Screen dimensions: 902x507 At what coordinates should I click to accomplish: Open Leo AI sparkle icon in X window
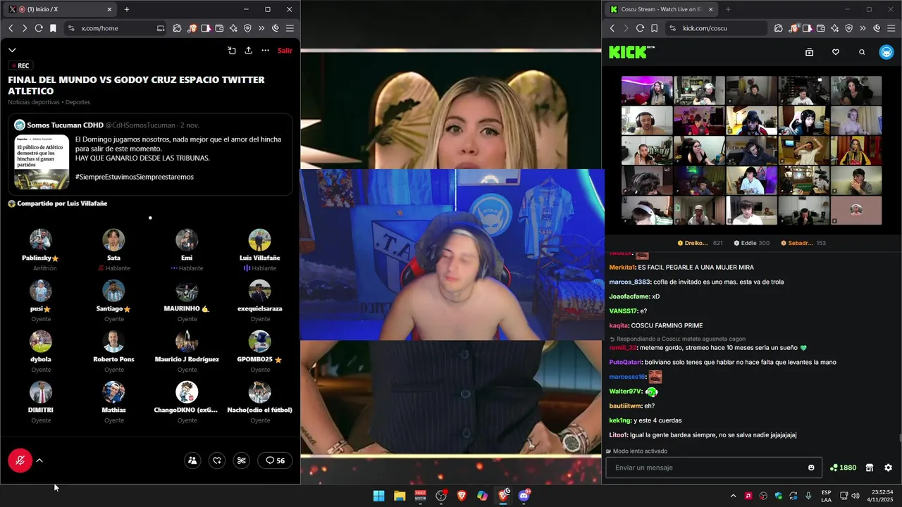pos(233,28)
